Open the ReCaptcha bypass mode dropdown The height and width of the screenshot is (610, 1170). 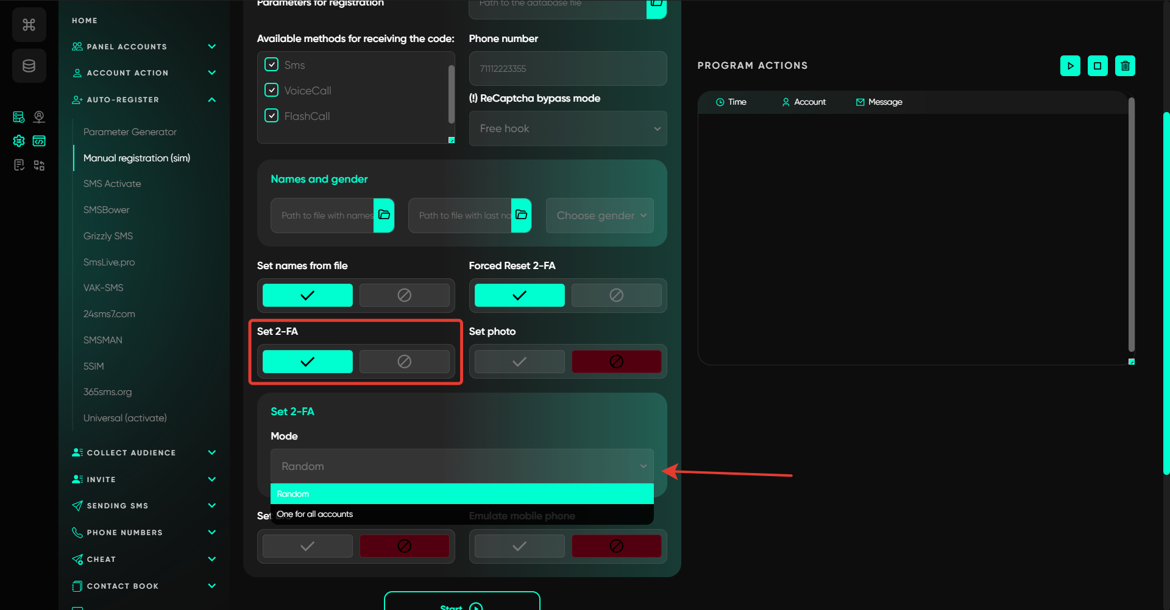point(567,128)
